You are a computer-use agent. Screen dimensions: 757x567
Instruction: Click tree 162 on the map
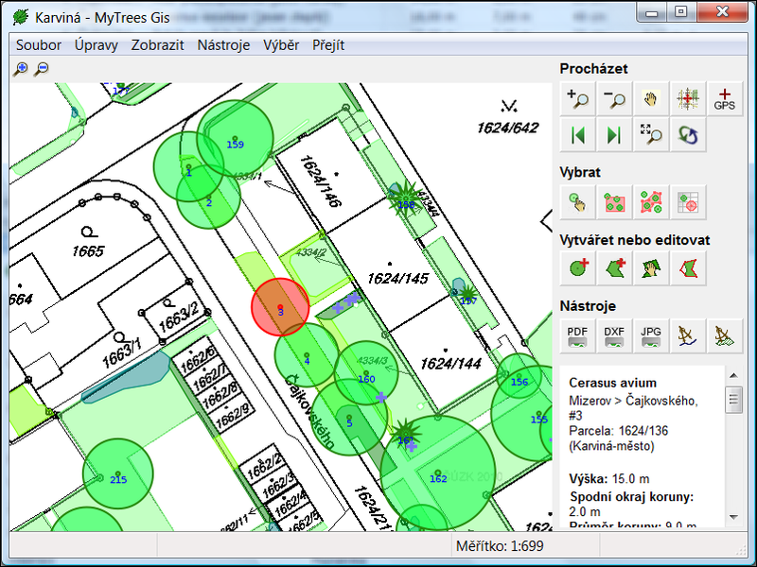pyautogui.click(x=438, y=473)
